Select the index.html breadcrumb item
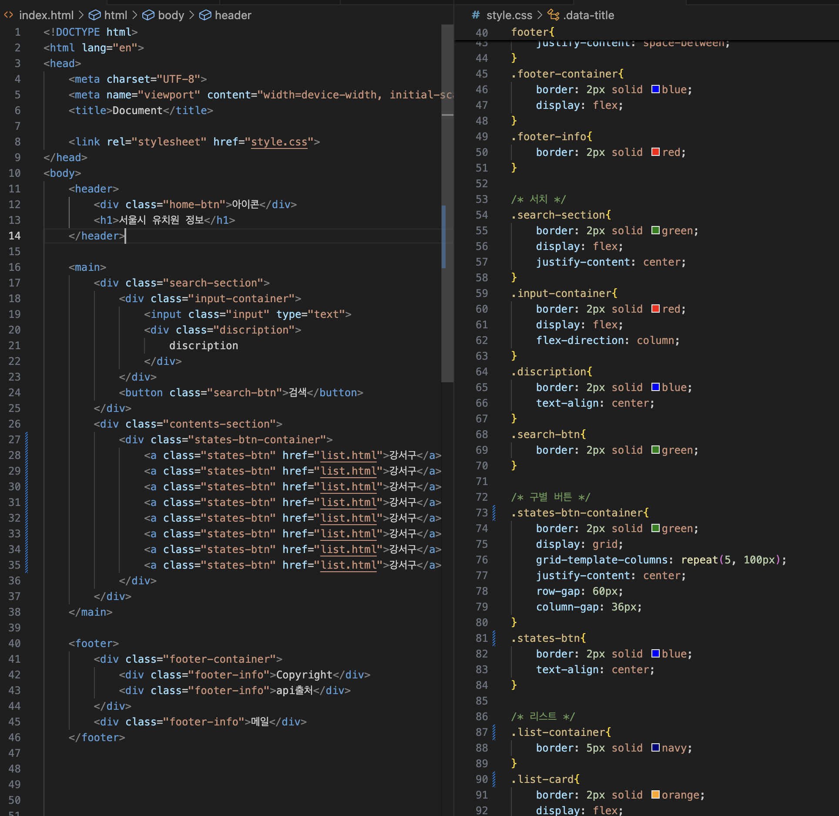This screenshot has width=839, height=816. tap(46, 15)
